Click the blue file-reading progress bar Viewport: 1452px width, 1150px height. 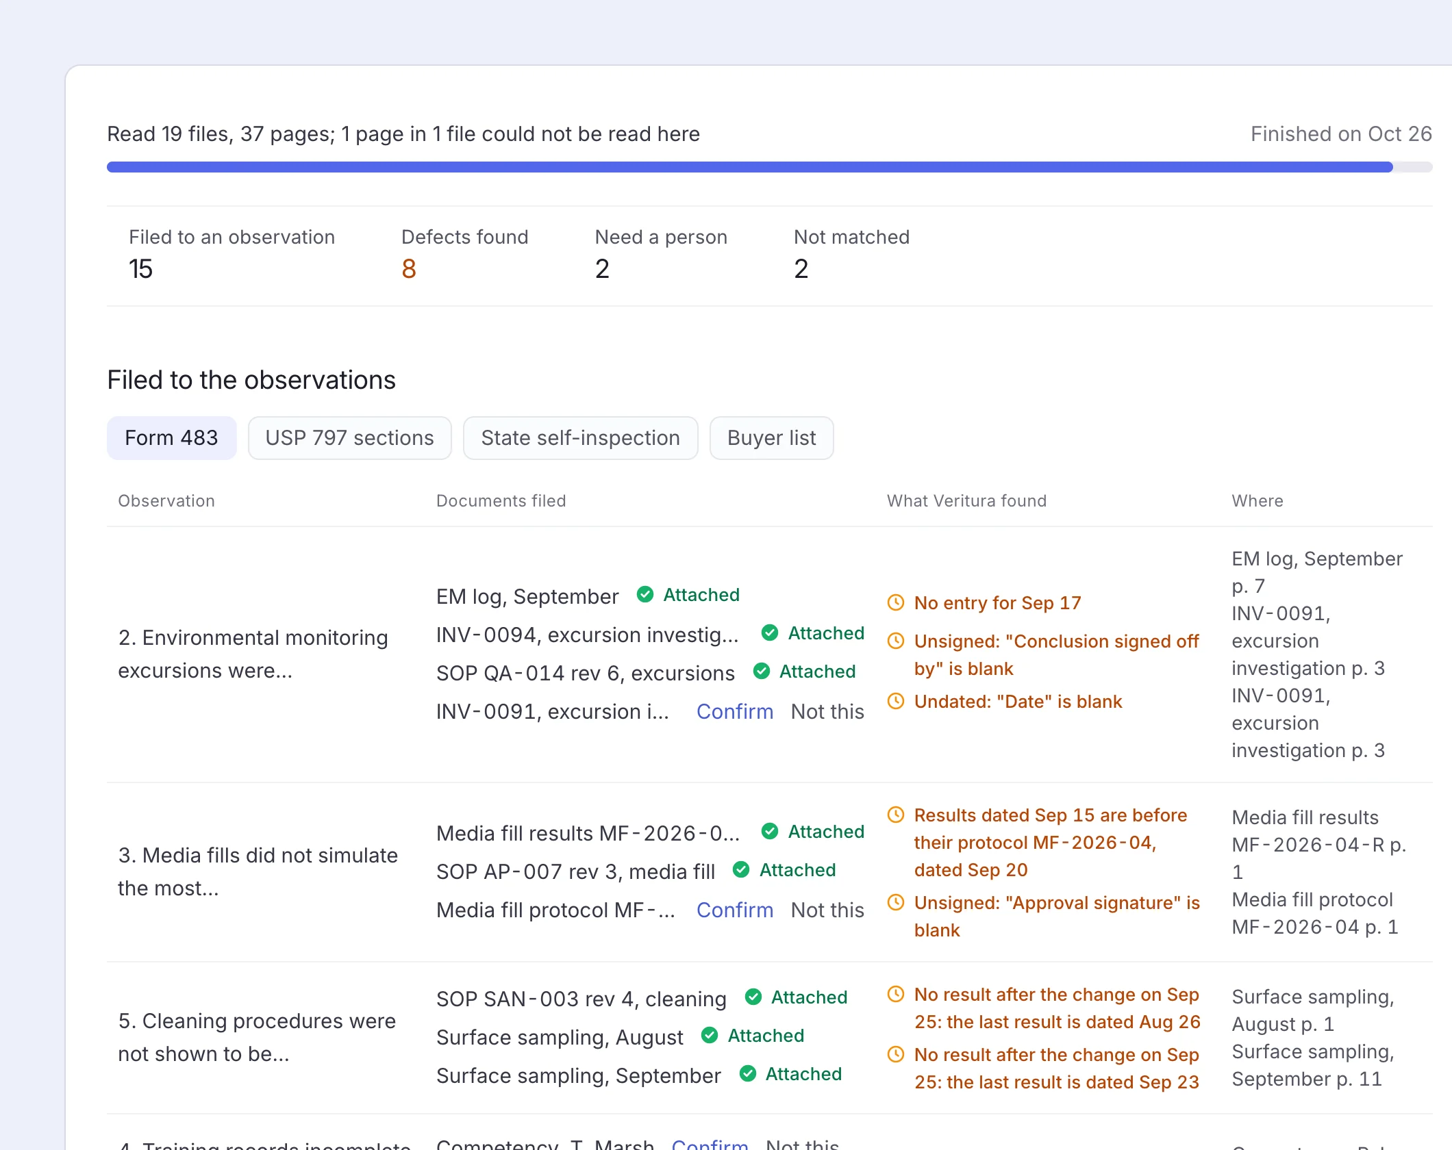tap(750, 167)
